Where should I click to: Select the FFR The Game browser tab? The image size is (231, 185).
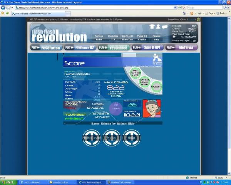click(38, 13)
